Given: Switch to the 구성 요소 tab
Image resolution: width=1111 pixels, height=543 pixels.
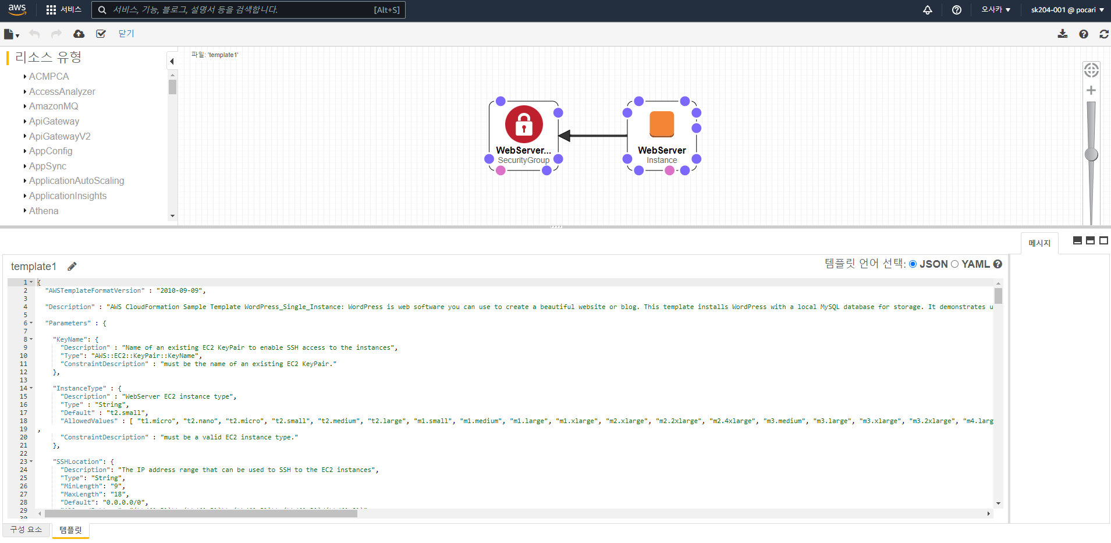Looking at the screenshot, I should (26, 530).
